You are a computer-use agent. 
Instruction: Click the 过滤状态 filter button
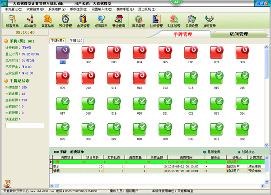click(248, 152)
